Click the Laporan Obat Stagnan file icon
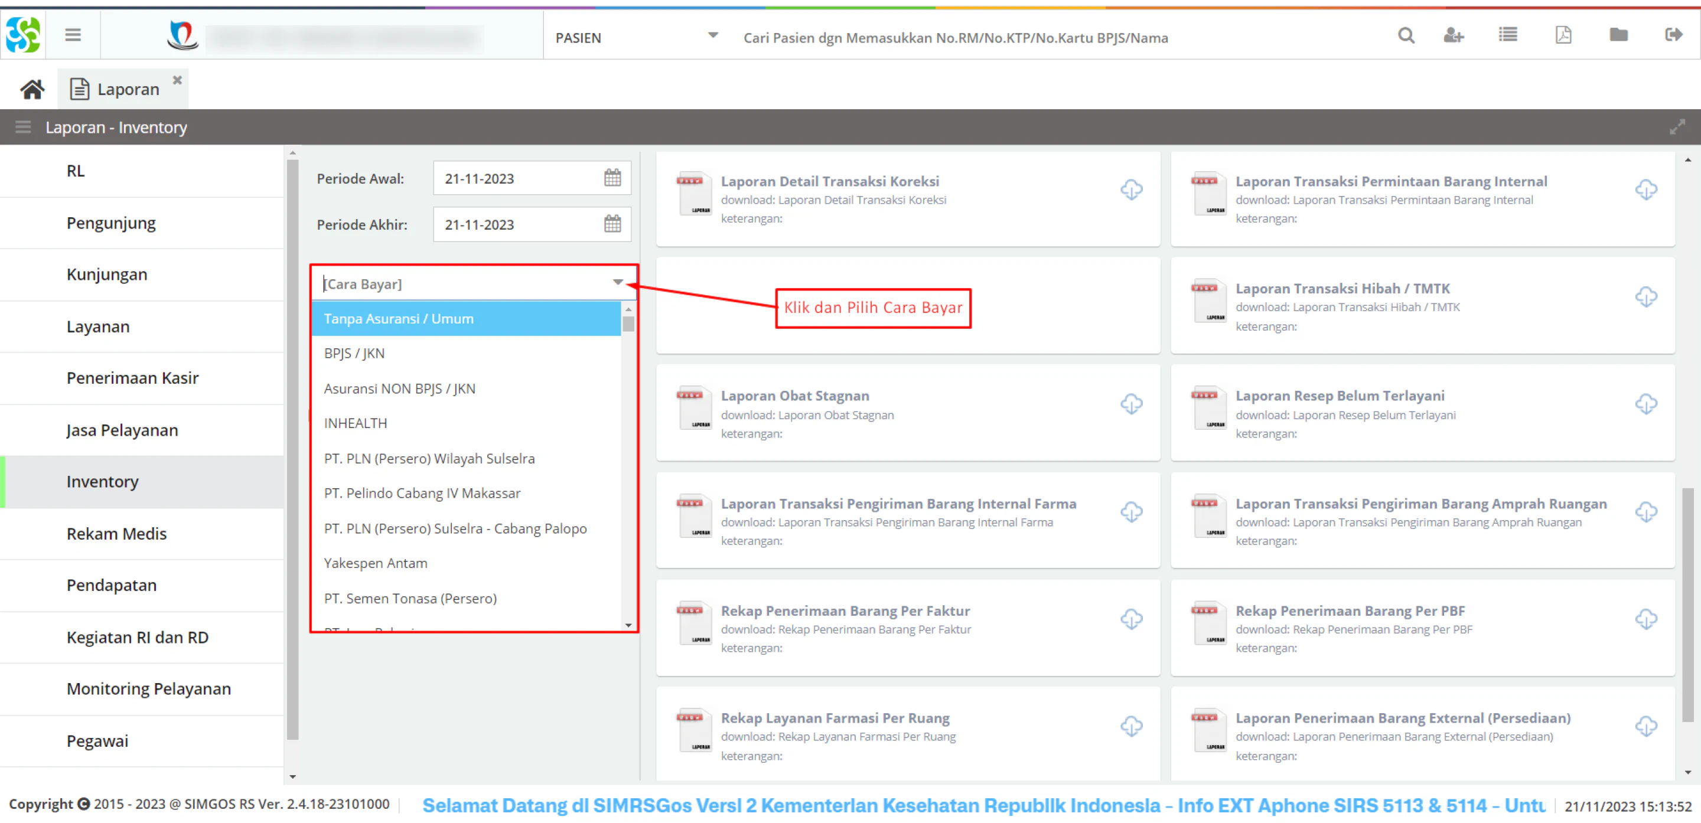 [693, 408]
